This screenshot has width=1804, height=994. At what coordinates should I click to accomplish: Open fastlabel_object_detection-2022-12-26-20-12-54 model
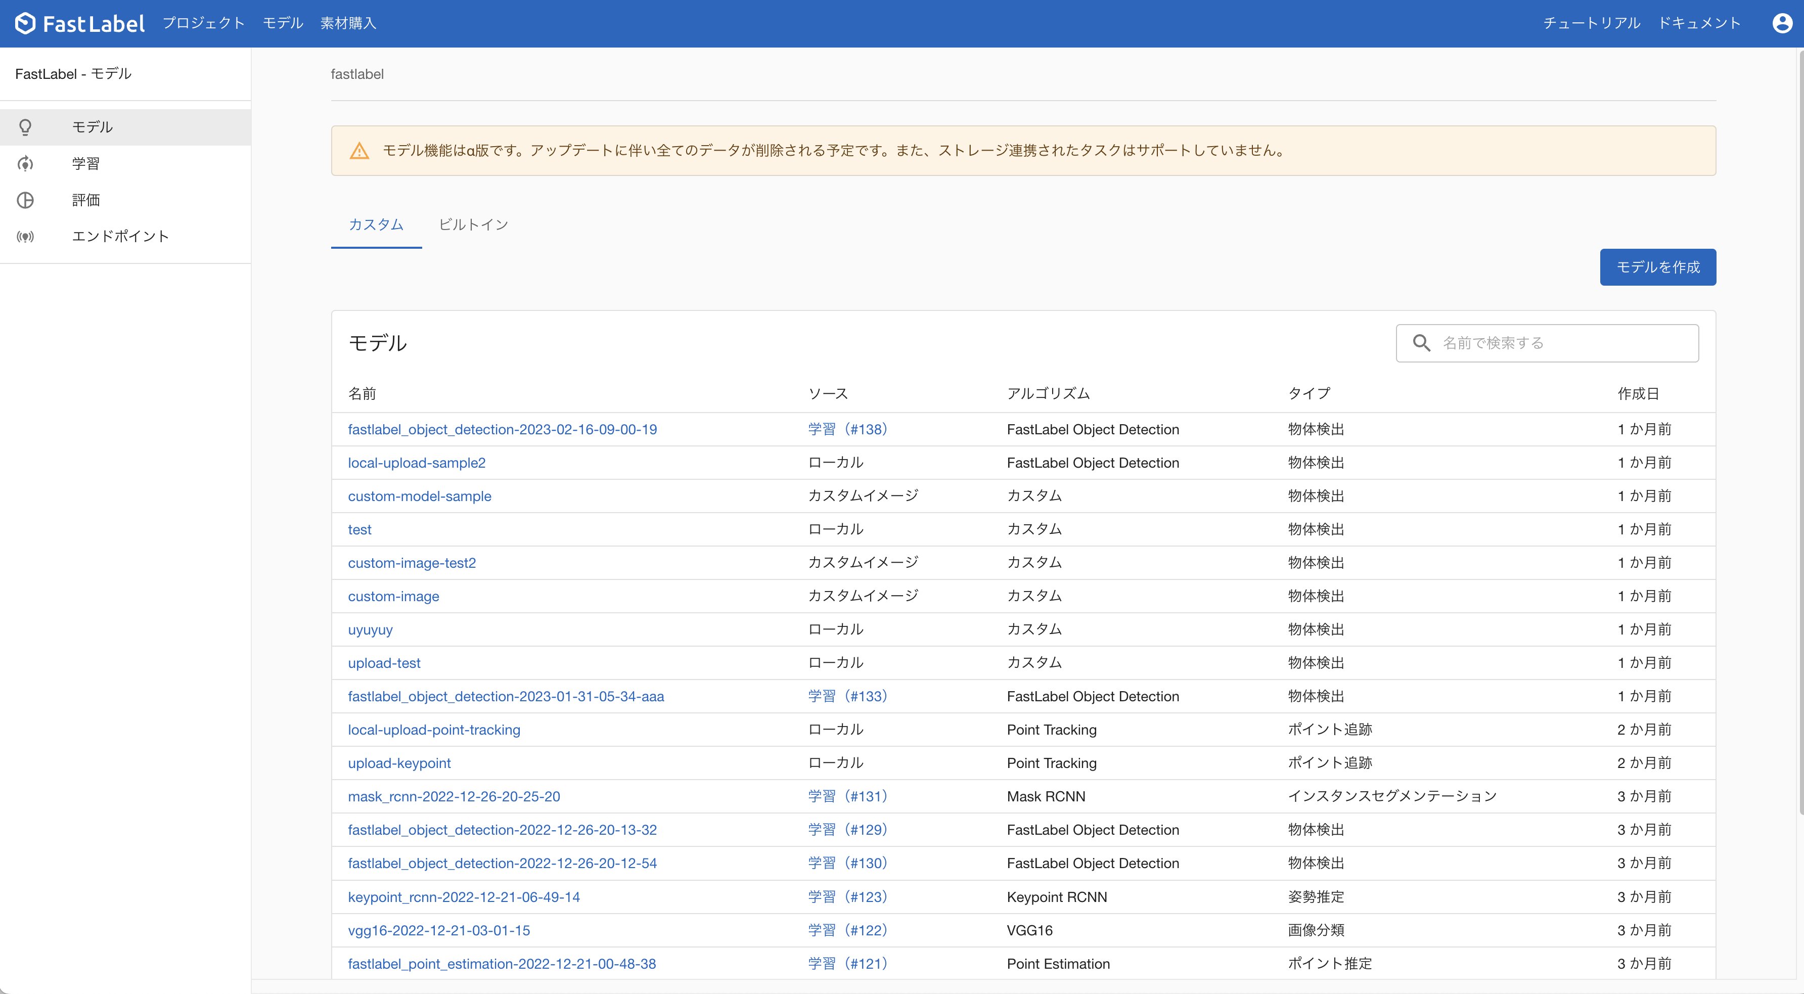coord(502,864)
